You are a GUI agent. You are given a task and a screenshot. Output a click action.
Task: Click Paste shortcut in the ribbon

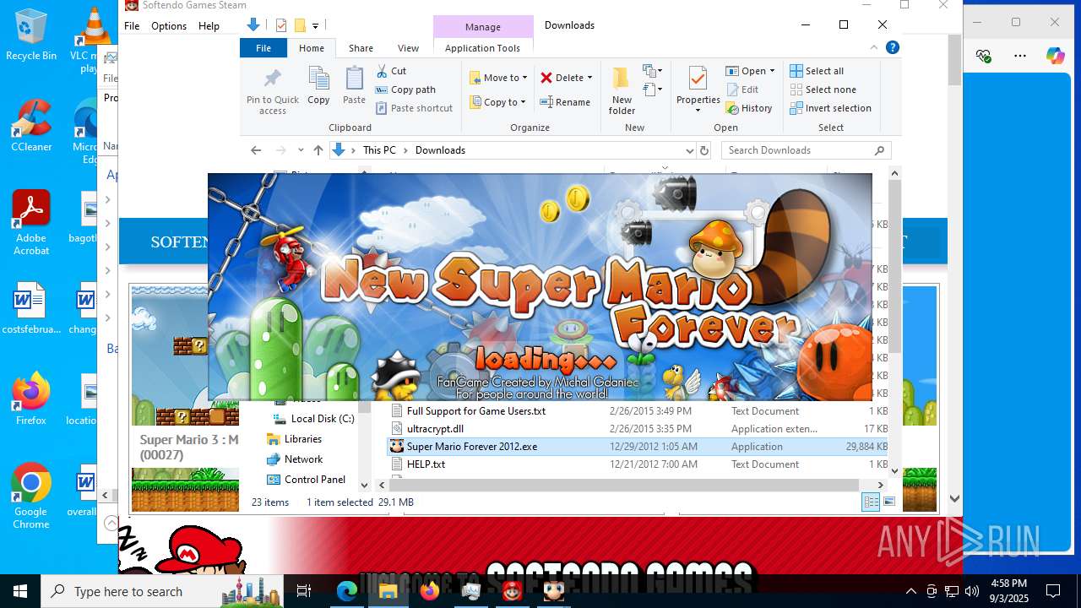pyautogui.click(x=414, y=108)
